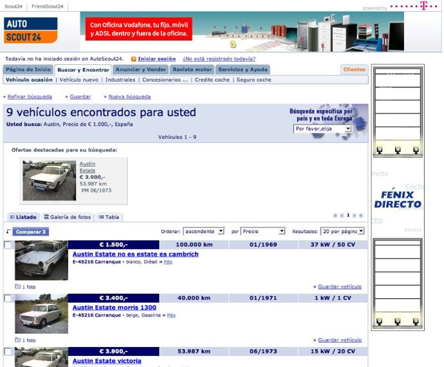The width and height of the screenshot is (444, 367).
Task: Open the Página de Inicio tab
Action: pyautogui.click(x=28, y=70)
